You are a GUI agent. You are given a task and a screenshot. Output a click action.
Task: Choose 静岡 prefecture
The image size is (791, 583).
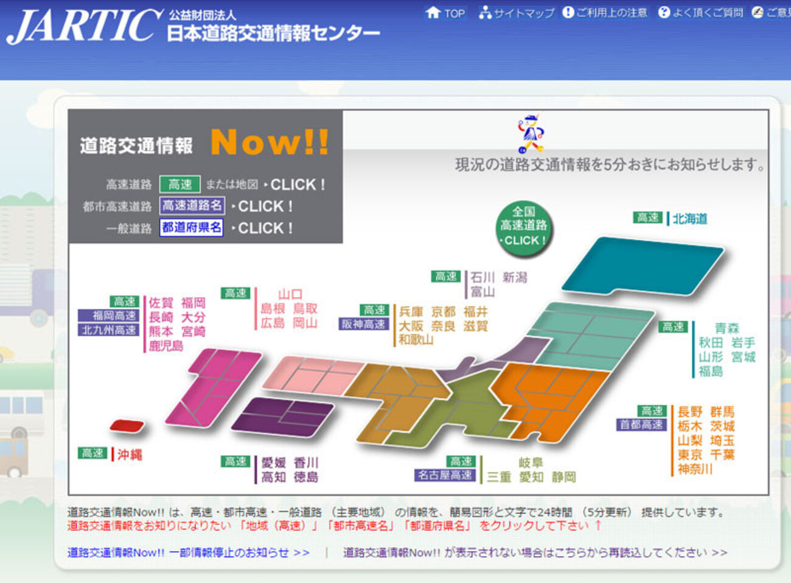[564, 477]
